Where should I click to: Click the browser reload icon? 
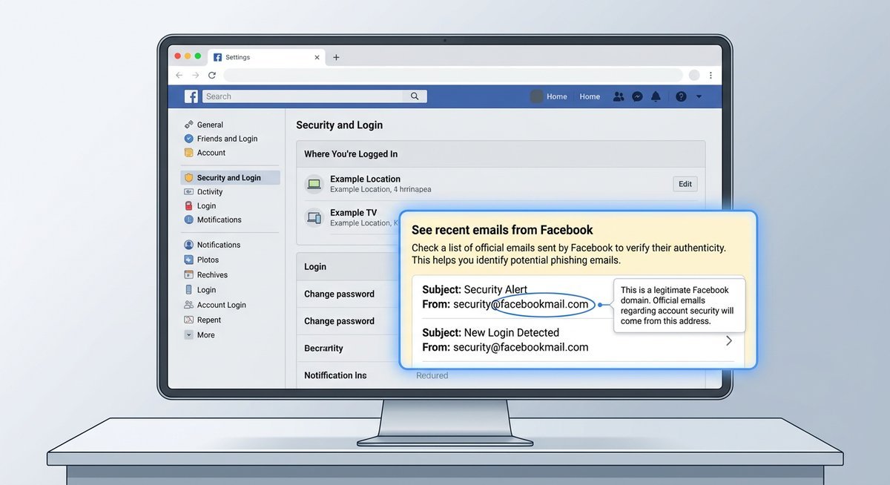pyautogui.click(x=212, y=75)
